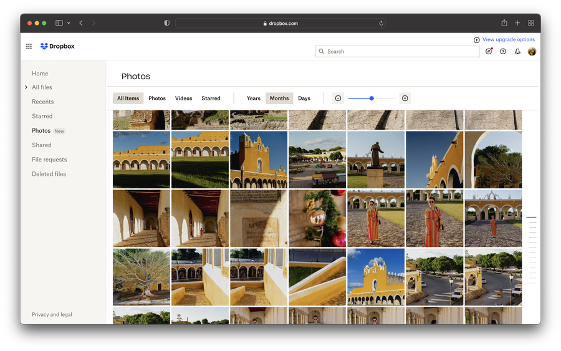Click the Safari address bar
The height and width of the screenshot is (351, 561).
point(280,23)
